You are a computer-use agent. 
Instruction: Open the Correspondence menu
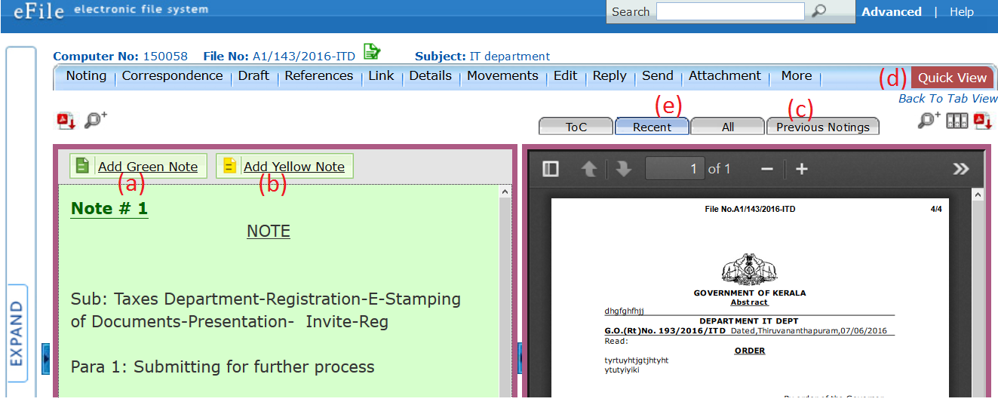click(x=172, y=76)
